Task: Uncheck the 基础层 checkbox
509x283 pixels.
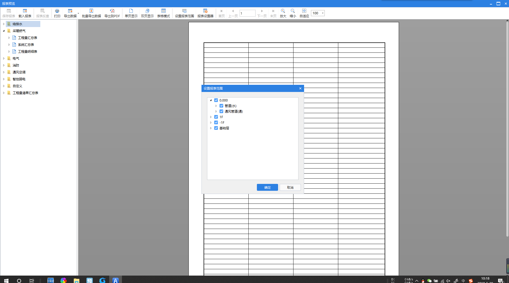Action: click(216, 128)
